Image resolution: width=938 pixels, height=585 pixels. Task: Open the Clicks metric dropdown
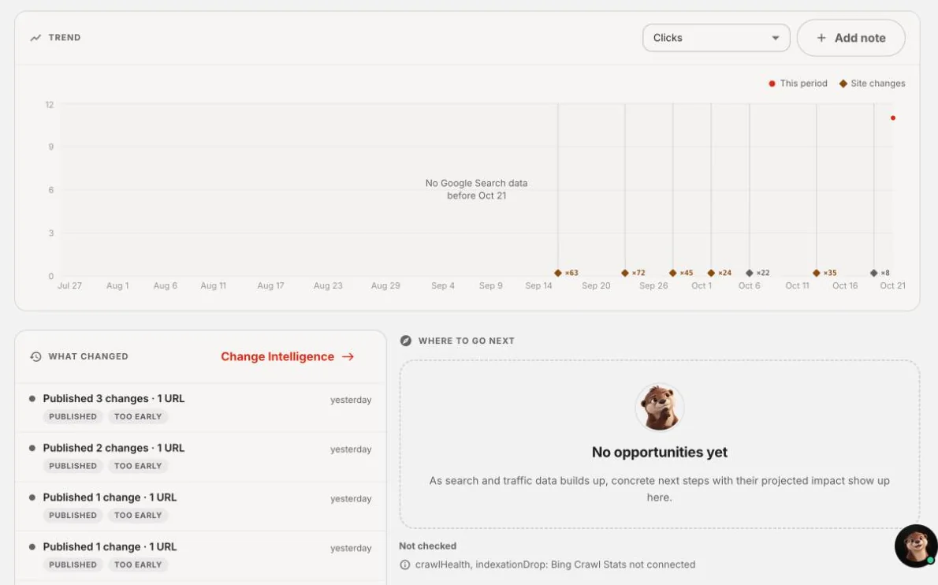click(716, 38)
